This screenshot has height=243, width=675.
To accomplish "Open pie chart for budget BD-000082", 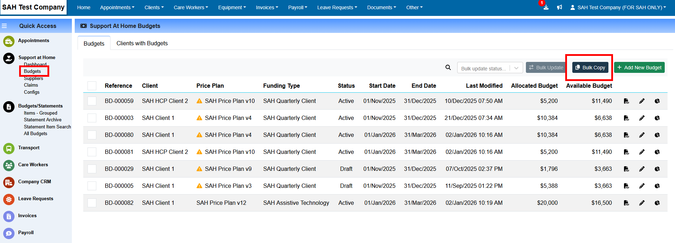I will (657, 203).
